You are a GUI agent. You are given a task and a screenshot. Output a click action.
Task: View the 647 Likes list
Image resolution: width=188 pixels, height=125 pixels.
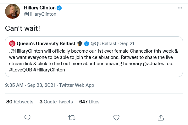[x=89, y=102]
